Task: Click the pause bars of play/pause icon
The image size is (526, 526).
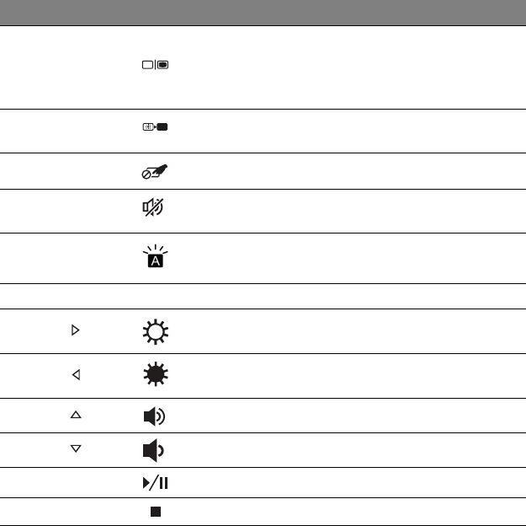Action: coord(164,483)
